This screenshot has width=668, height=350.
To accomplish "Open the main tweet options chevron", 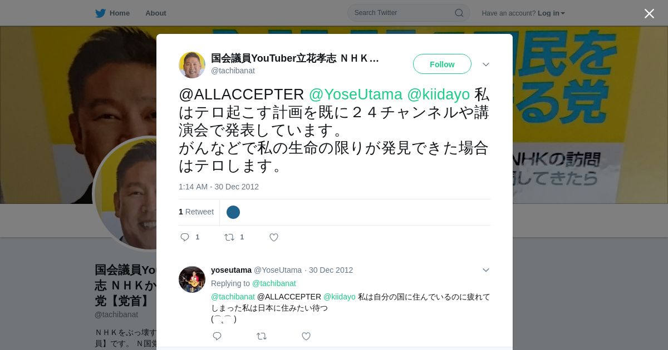I will pyautogui.click(x=486, y=64).
